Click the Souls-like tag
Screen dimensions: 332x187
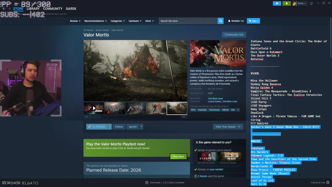[x=202, y=110]
